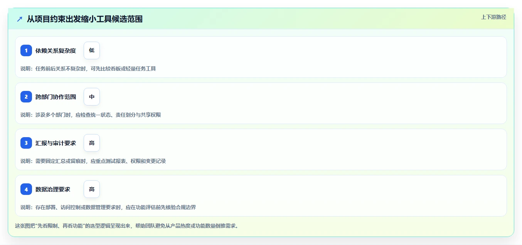The height and width of the screenshot is (245, 522).
Task: Click number badge 2 for 跨部门协作范围
Action: coord(26,97)
